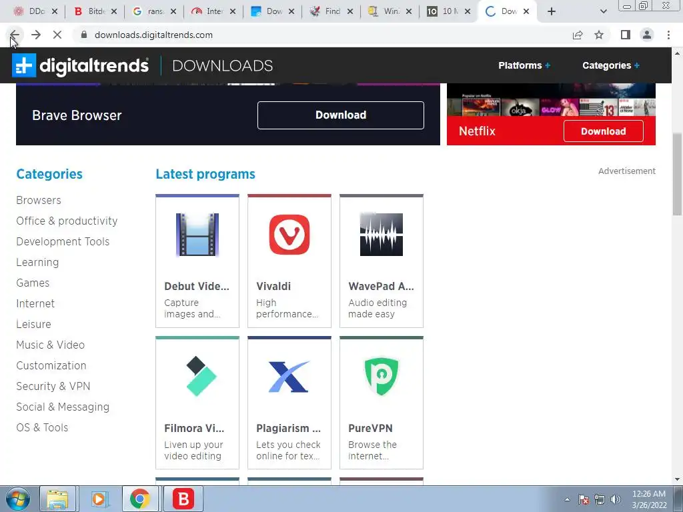This screenshot has width=683, height=512.
Task: Open the side panel icon
Action: click(626, 35)
